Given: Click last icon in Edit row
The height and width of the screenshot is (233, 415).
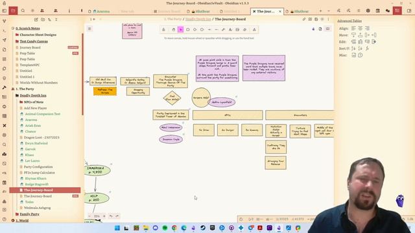Looking at the screenshot, I should coord(373,41).
